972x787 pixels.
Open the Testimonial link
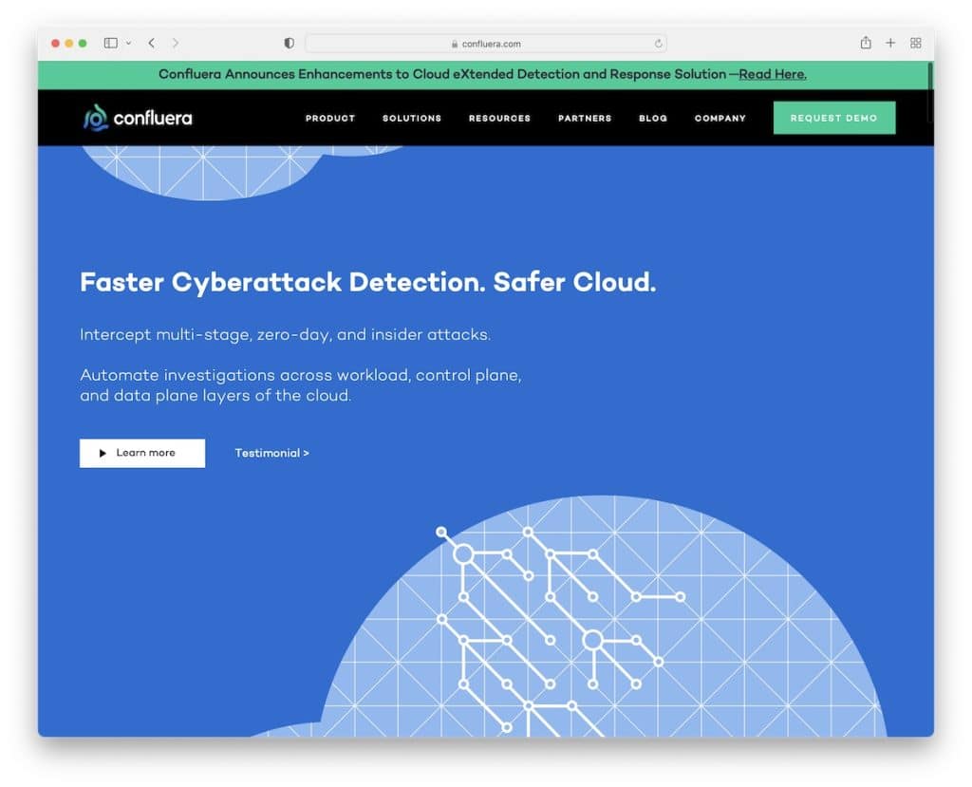pos(272,454)
